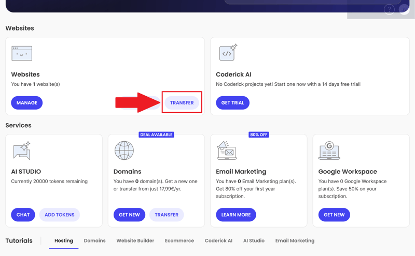
Task: Click the 'Tutorials' section heading
Action: click(19, 240)
